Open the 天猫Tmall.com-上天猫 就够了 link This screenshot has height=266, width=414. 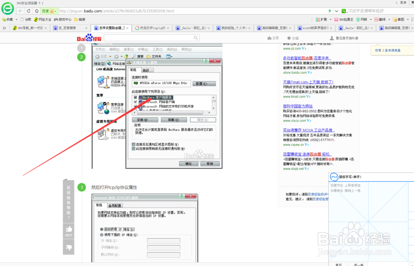tap(308, 82)
